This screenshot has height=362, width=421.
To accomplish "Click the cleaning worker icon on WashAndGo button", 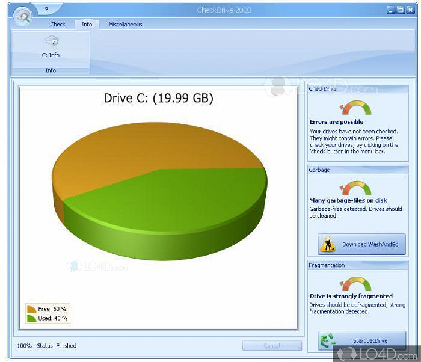I will coord(328,244).
